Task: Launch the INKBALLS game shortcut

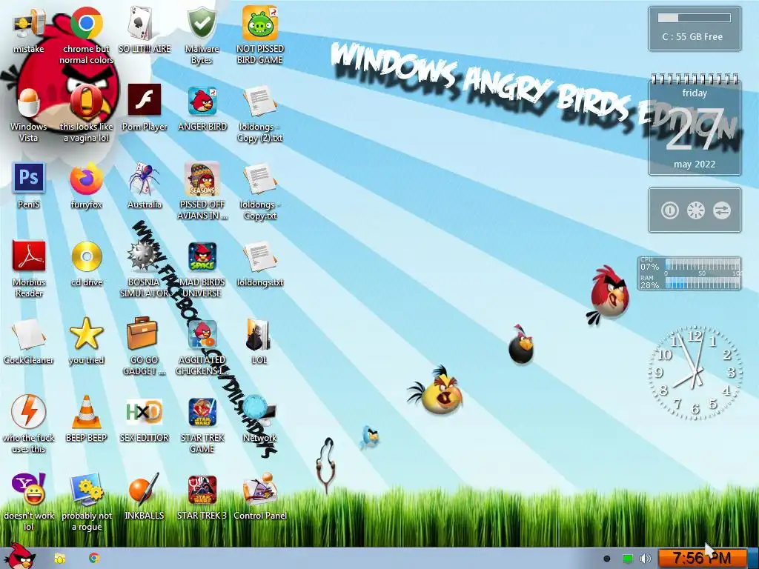Action: tap(144, 489)
